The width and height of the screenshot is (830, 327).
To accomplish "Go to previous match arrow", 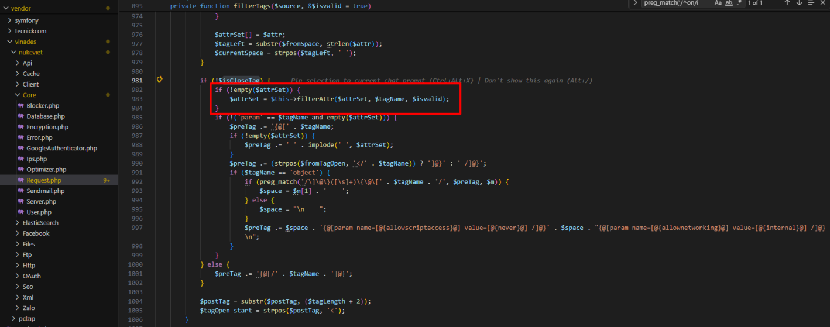I will pyautogui.click(x=787, y=3).
